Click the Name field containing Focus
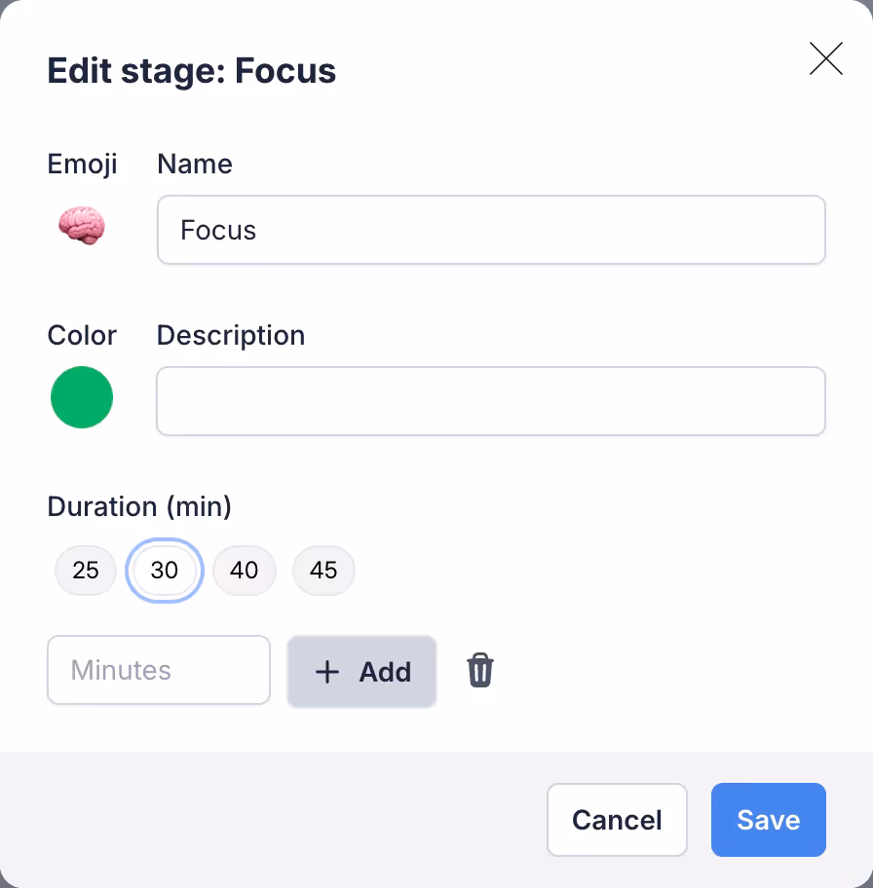This screenshot has width=873, height=888. click(491, 230)
